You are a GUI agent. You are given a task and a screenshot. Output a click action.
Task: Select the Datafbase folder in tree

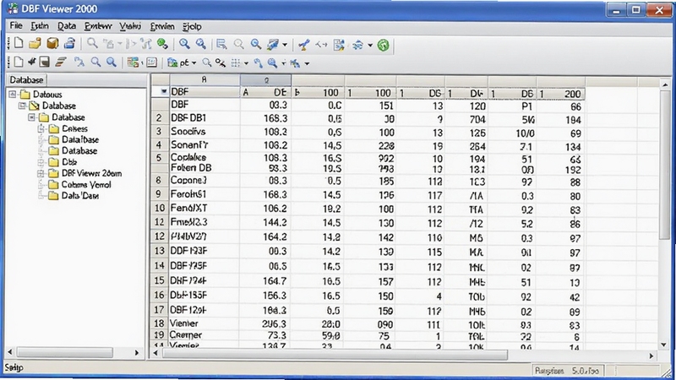click(x=80, y=139)
